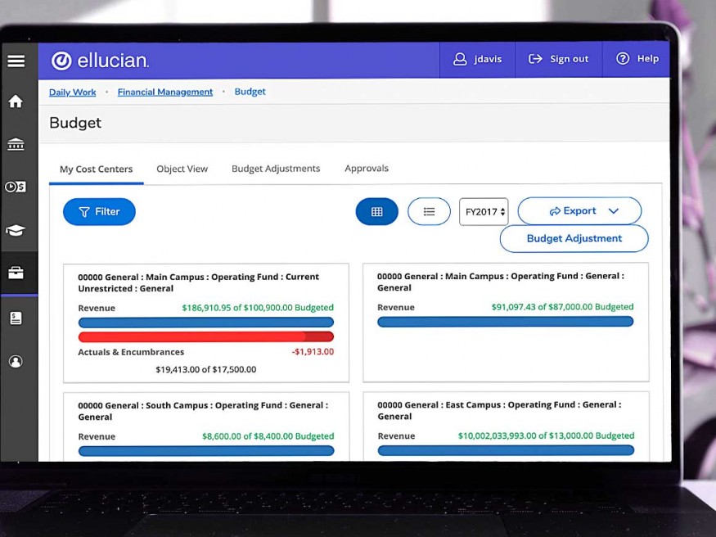
Task: Open the FY2017 fiscal year selector
Action: pyautogui.click(x=484, y=212)
